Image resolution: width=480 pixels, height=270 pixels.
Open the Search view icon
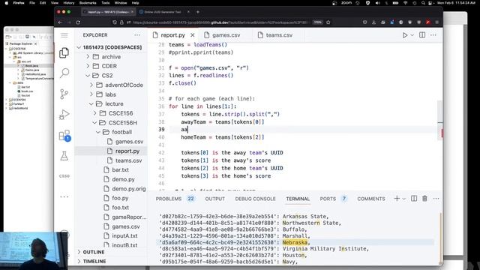tap(64, 73)
